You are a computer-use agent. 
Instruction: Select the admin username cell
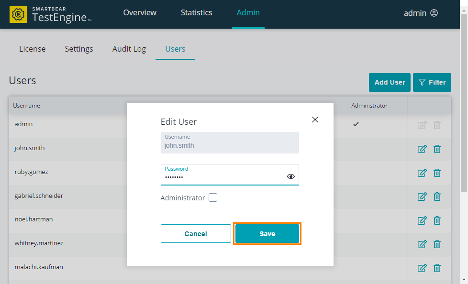tap(23, 124)
